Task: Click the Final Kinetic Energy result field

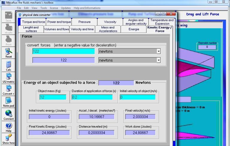Action: pos(49,133)
